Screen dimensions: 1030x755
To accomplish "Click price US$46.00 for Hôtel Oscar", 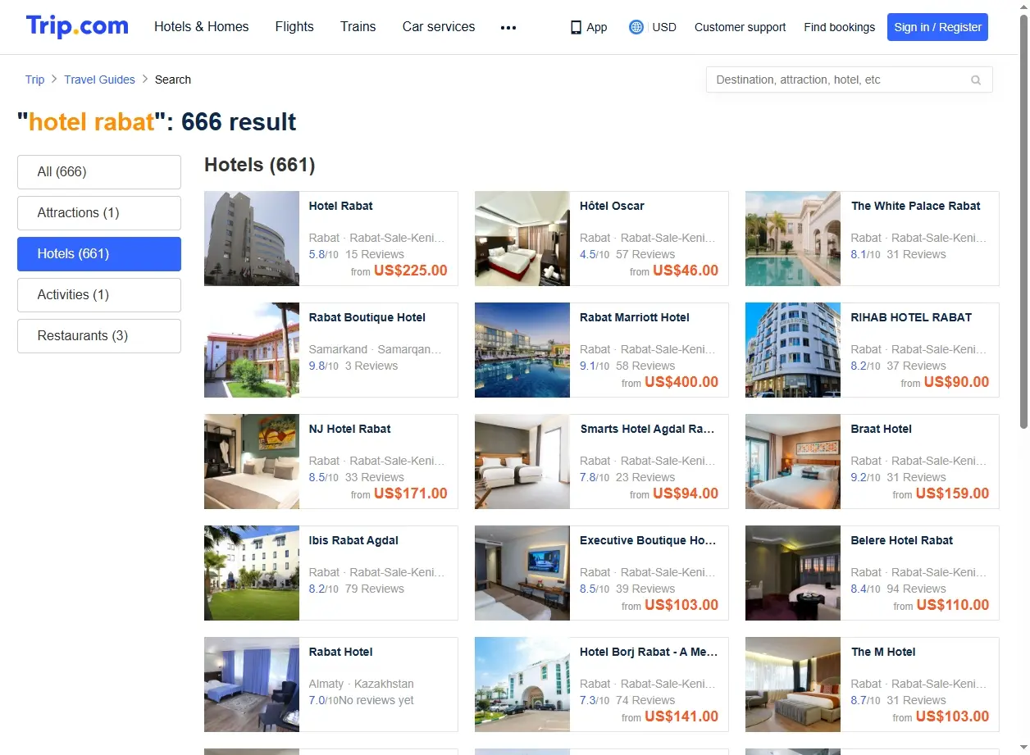I will tap(686, 271).
